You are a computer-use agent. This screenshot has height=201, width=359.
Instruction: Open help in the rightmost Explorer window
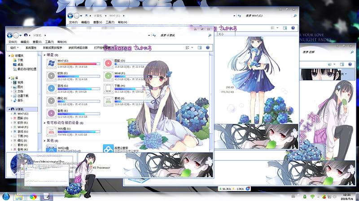350,64
